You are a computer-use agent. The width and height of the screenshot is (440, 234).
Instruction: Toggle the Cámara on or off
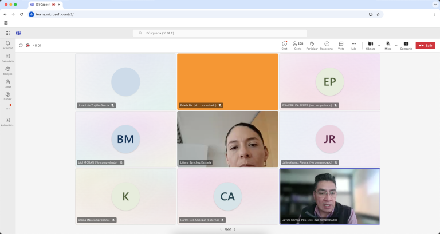[x=370, y=45]
